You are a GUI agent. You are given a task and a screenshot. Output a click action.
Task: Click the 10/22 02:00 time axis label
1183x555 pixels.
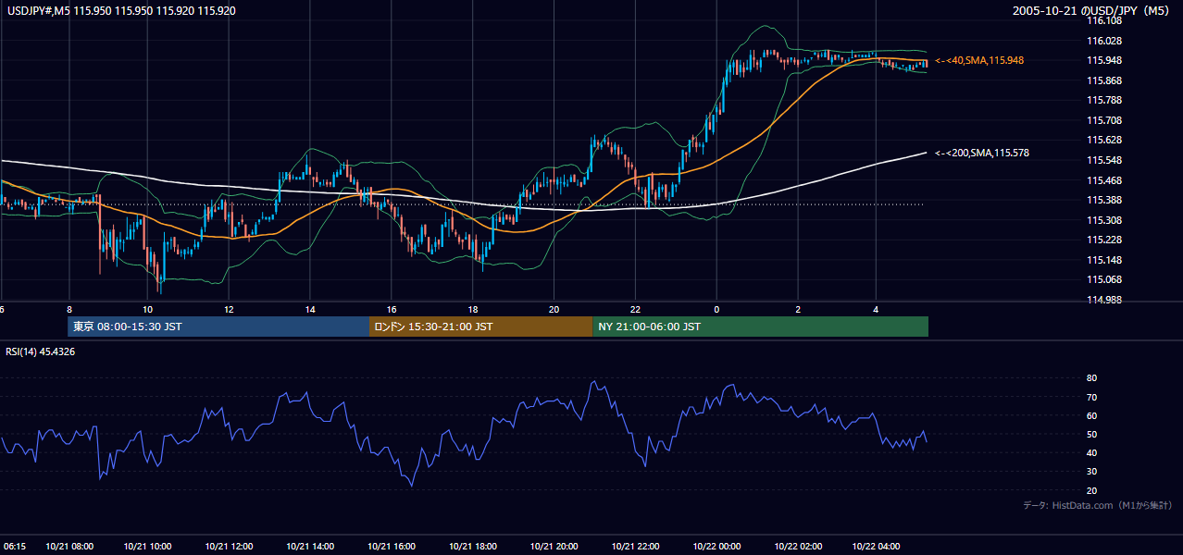[797, 547]
